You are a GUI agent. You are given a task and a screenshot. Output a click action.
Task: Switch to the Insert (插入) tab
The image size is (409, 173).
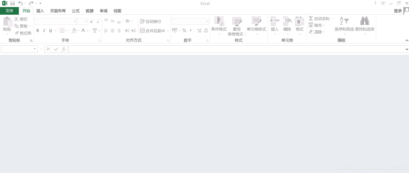tap(40, 11)
